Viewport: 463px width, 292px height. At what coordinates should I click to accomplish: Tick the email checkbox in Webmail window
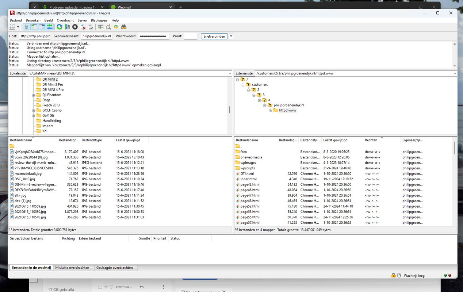tap(100, 287)
